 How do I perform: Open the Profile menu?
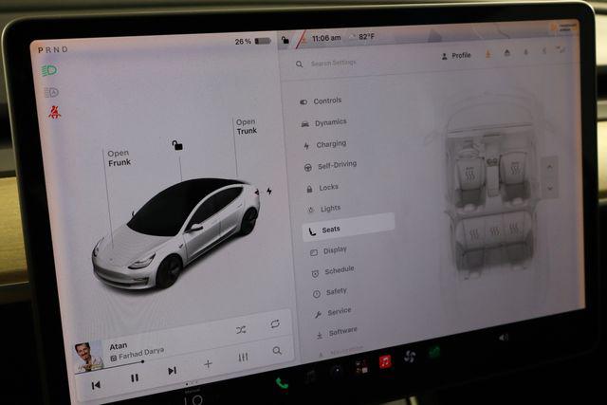click(x=456, y=56)
